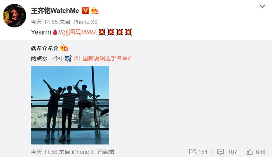The height and width of the screenshot is (157, 272).
Task: Open comments via the speech bubble icon
Action: [220, 152]
